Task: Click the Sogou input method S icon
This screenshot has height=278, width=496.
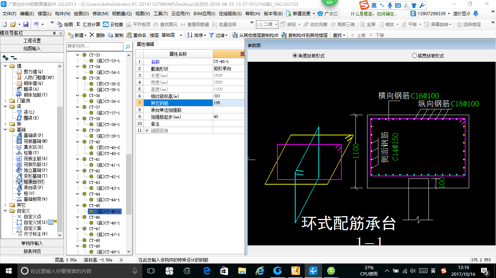Action: click(x=363, y=5)
